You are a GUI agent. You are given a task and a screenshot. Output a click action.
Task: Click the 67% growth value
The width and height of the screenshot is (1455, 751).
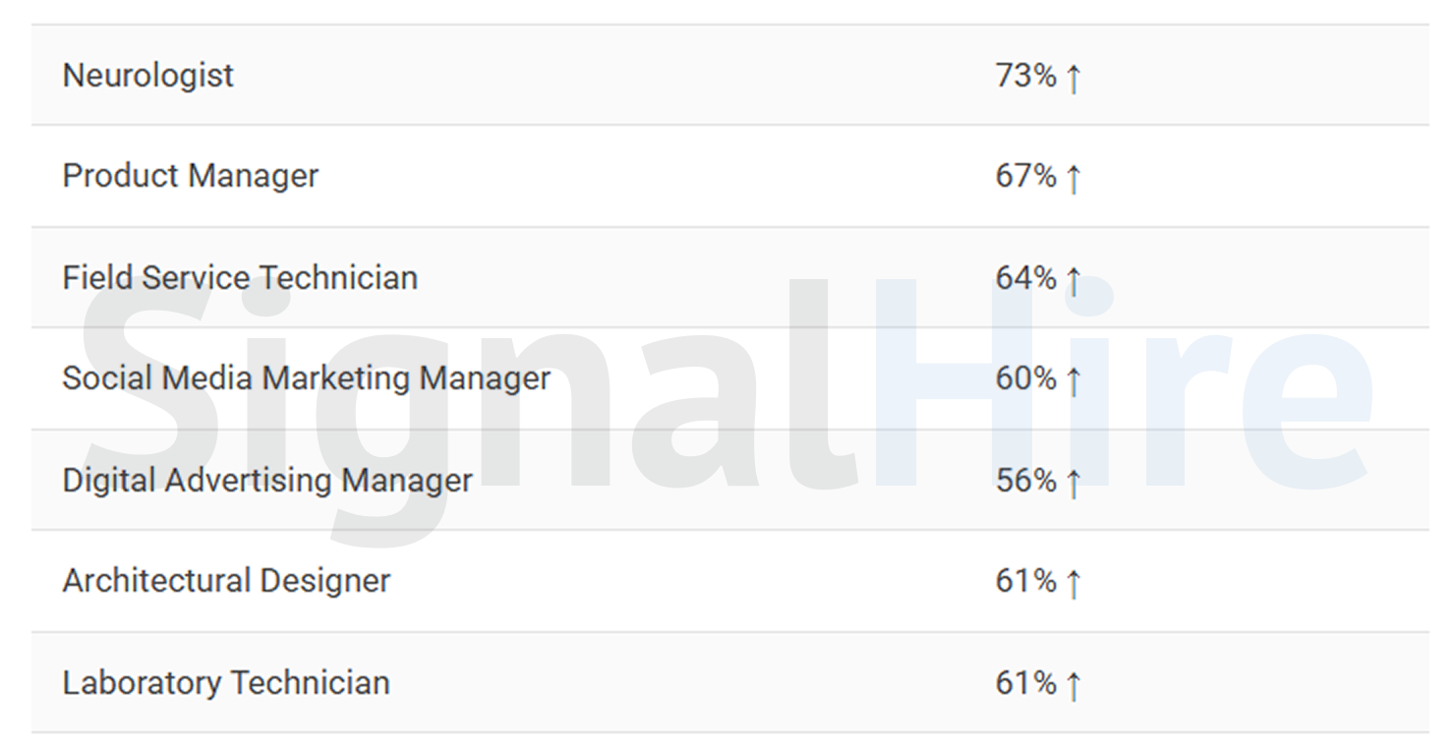[x=1025, y=177]
